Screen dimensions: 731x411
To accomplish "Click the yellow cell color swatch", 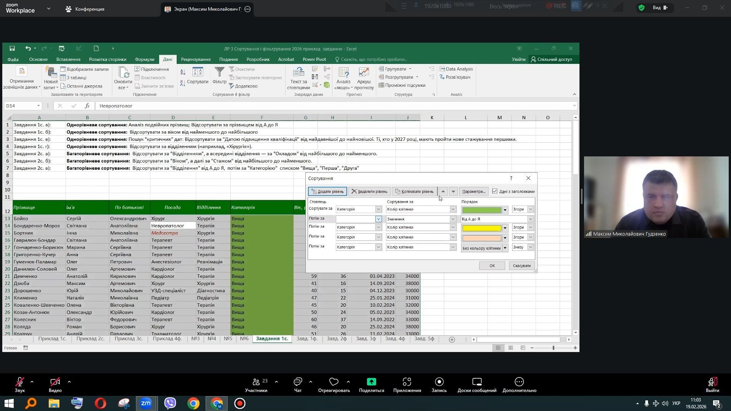I will coord(481,228).
